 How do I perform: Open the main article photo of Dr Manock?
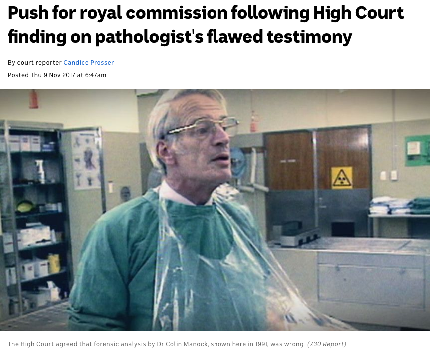coord(215,210)
